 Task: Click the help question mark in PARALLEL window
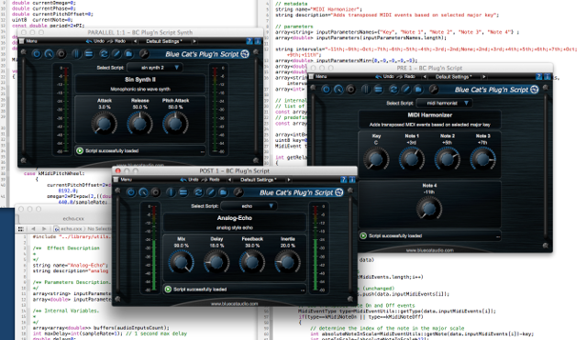click(x=249, y=41)
